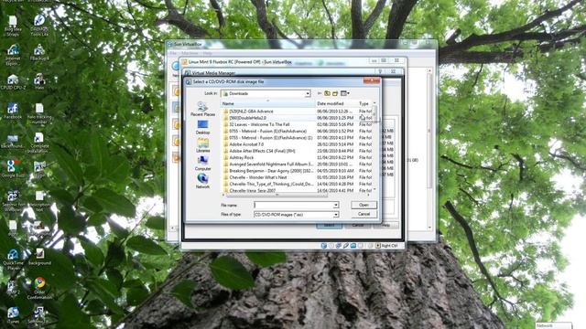Open the FBackup 4 desktop icon

[39, 53]
